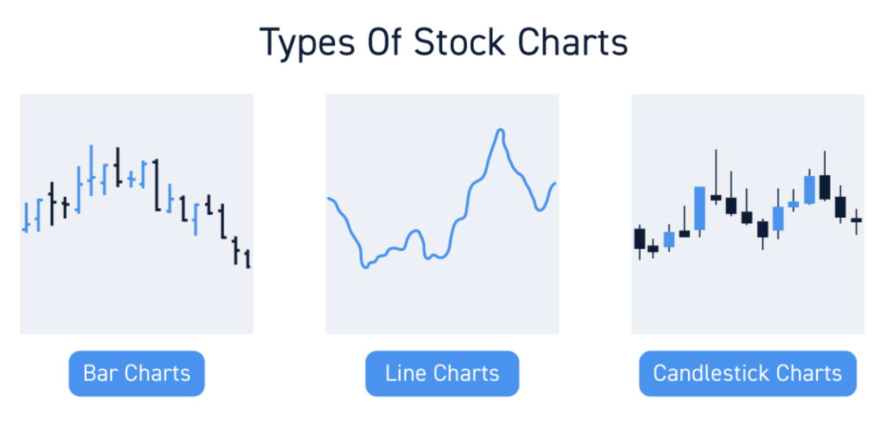Image resolution: width=884 pixels, height=427 pixels.
Task: Select the Candlestick Charts button
Action: click(x=747, y=374)
